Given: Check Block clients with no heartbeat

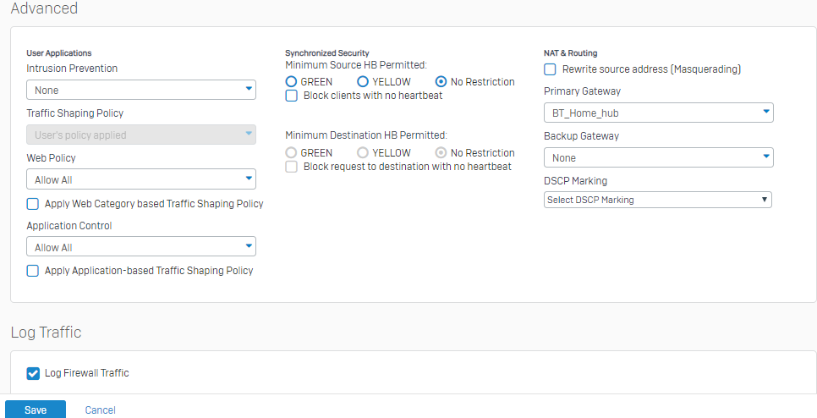Looking at the screenshot, I should [292, 96].
